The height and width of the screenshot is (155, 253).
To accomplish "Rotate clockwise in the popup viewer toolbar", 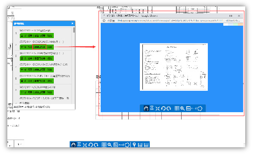I will 169,109.
